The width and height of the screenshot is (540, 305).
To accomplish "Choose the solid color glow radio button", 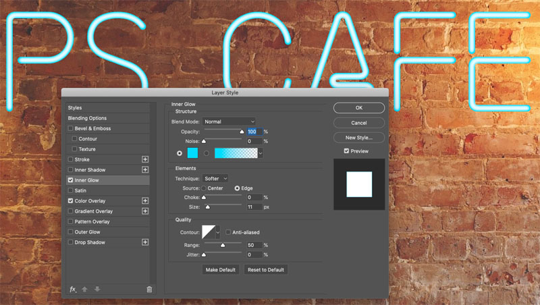I will coord(180,153).
